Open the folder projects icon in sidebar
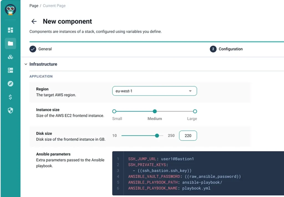This screenshot has height=197, width=284. (x=10, y=44)
